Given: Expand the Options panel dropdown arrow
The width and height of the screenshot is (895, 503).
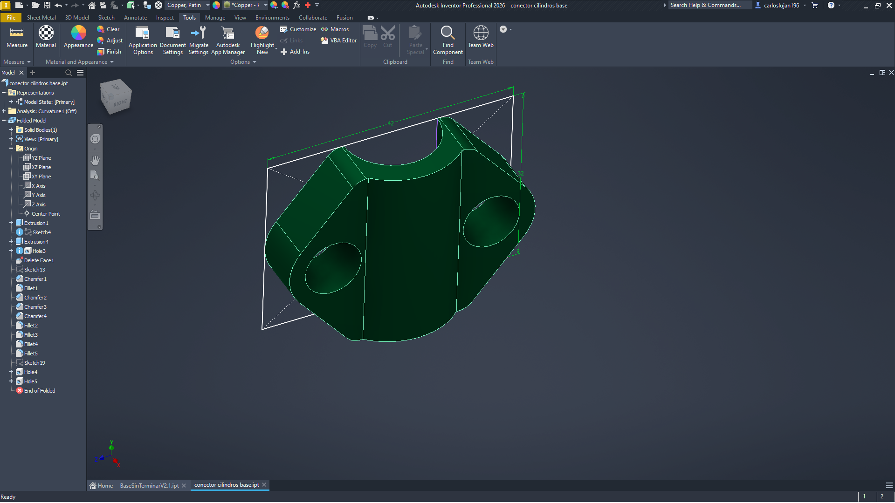Looking at the screenshot, I should [255, 62].
